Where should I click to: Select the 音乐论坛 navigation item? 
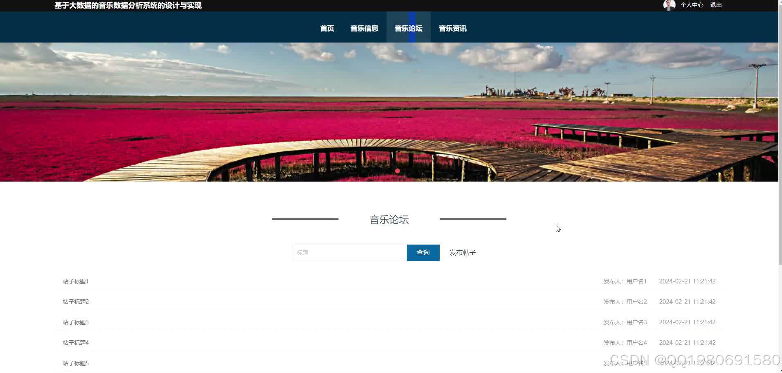click(x=408, y=28)
